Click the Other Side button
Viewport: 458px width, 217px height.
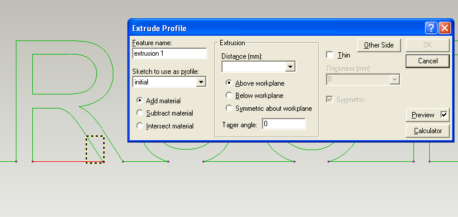pos(379,45)
